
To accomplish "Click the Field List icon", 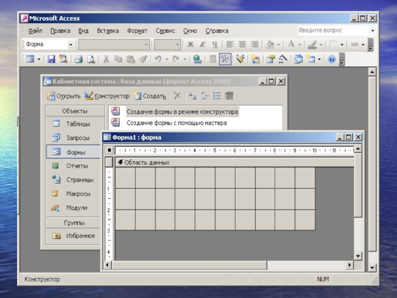I will [213, 59].
